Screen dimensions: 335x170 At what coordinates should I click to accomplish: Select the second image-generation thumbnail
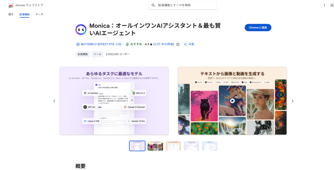(x=155, y=146)
